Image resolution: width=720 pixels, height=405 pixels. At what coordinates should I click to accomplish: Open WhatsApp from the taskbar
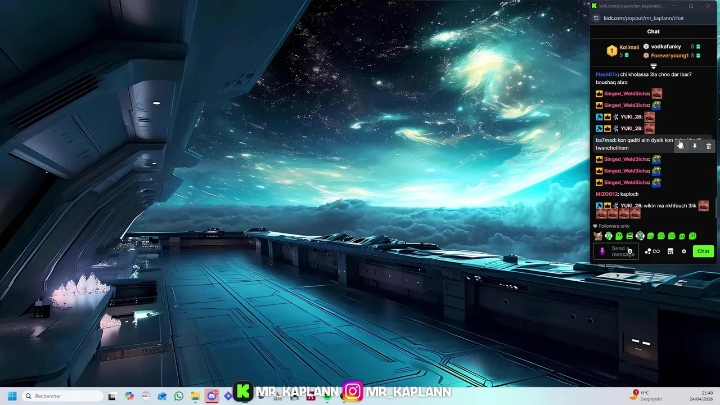[179, 396]
